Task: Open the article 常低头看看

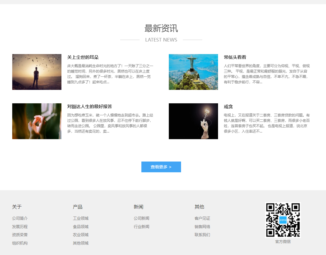Action: [x=235, y=57]
